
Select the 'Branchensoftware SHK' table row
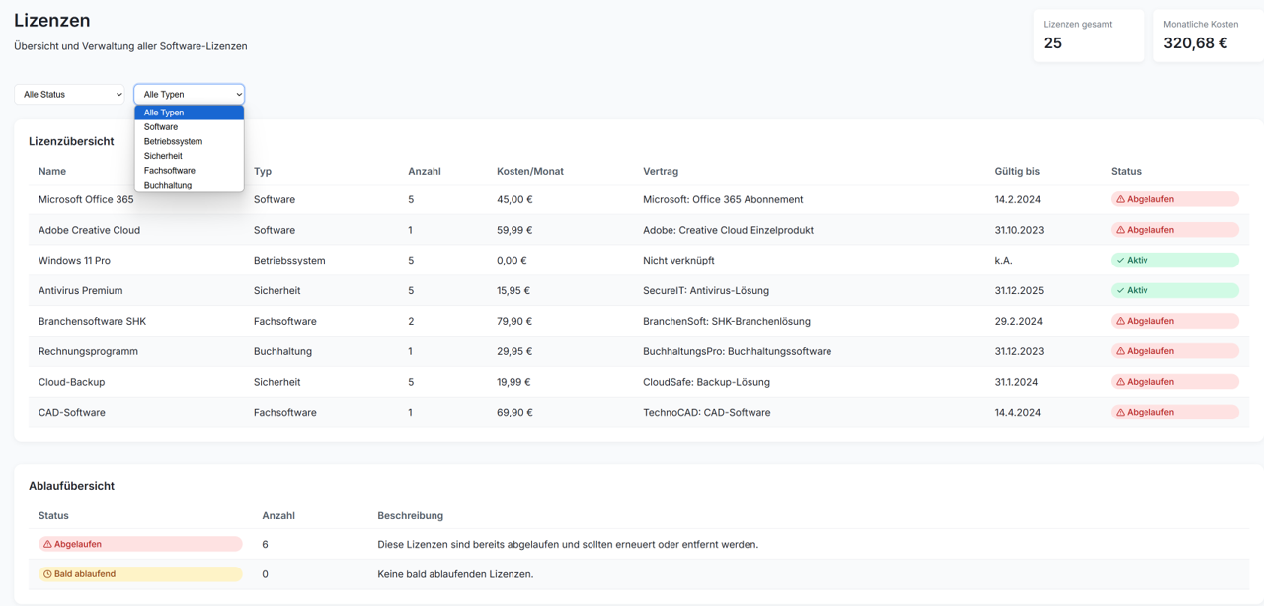pos(632,321)
